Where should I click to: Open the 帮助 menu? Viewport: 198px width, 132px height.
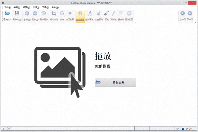pyautogui.click(x=55, y=7)
